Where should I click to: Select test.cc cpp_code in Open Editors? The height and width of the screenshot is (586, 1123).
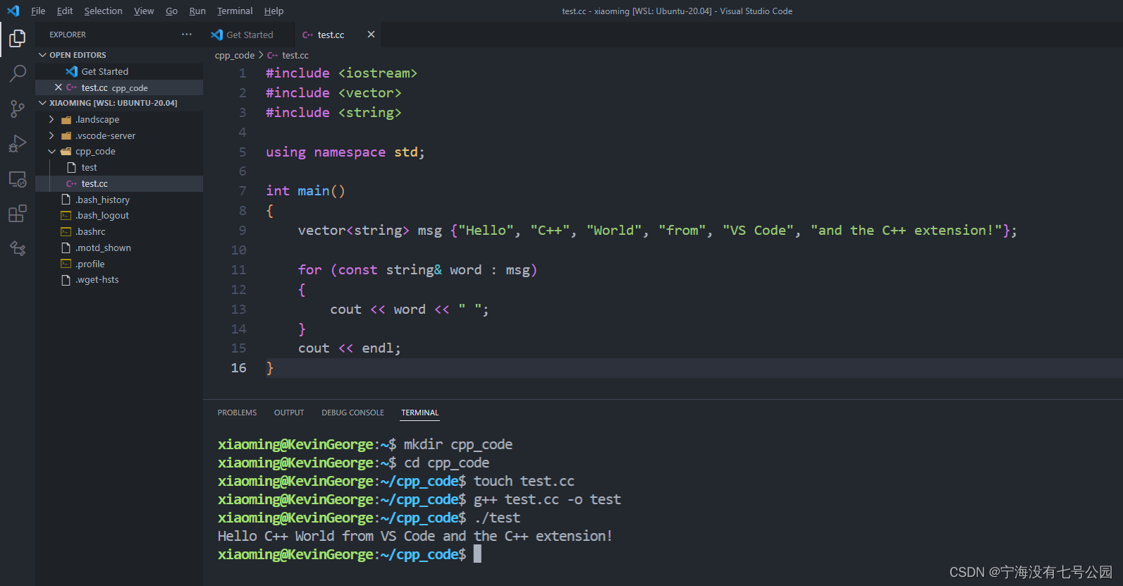coord(119,87)
